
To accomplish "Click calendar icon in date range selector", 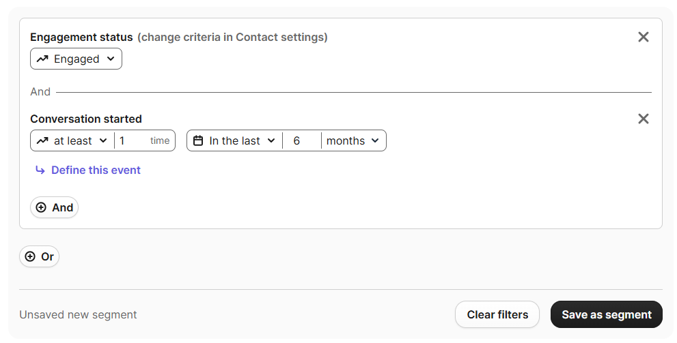I will click(197, 141).
